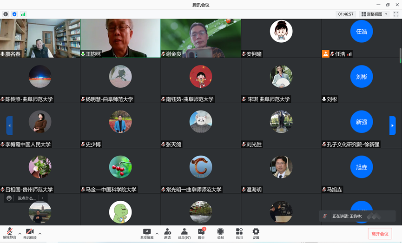Click the red 离开会议 button

tap(380, 233)
